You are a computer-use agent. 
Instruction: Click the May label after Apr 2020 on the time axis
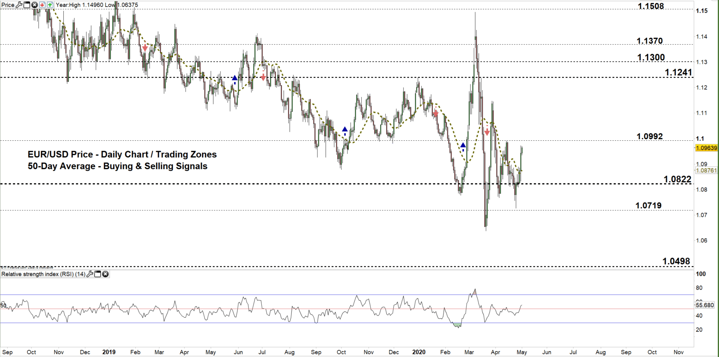tap(522, 352)
